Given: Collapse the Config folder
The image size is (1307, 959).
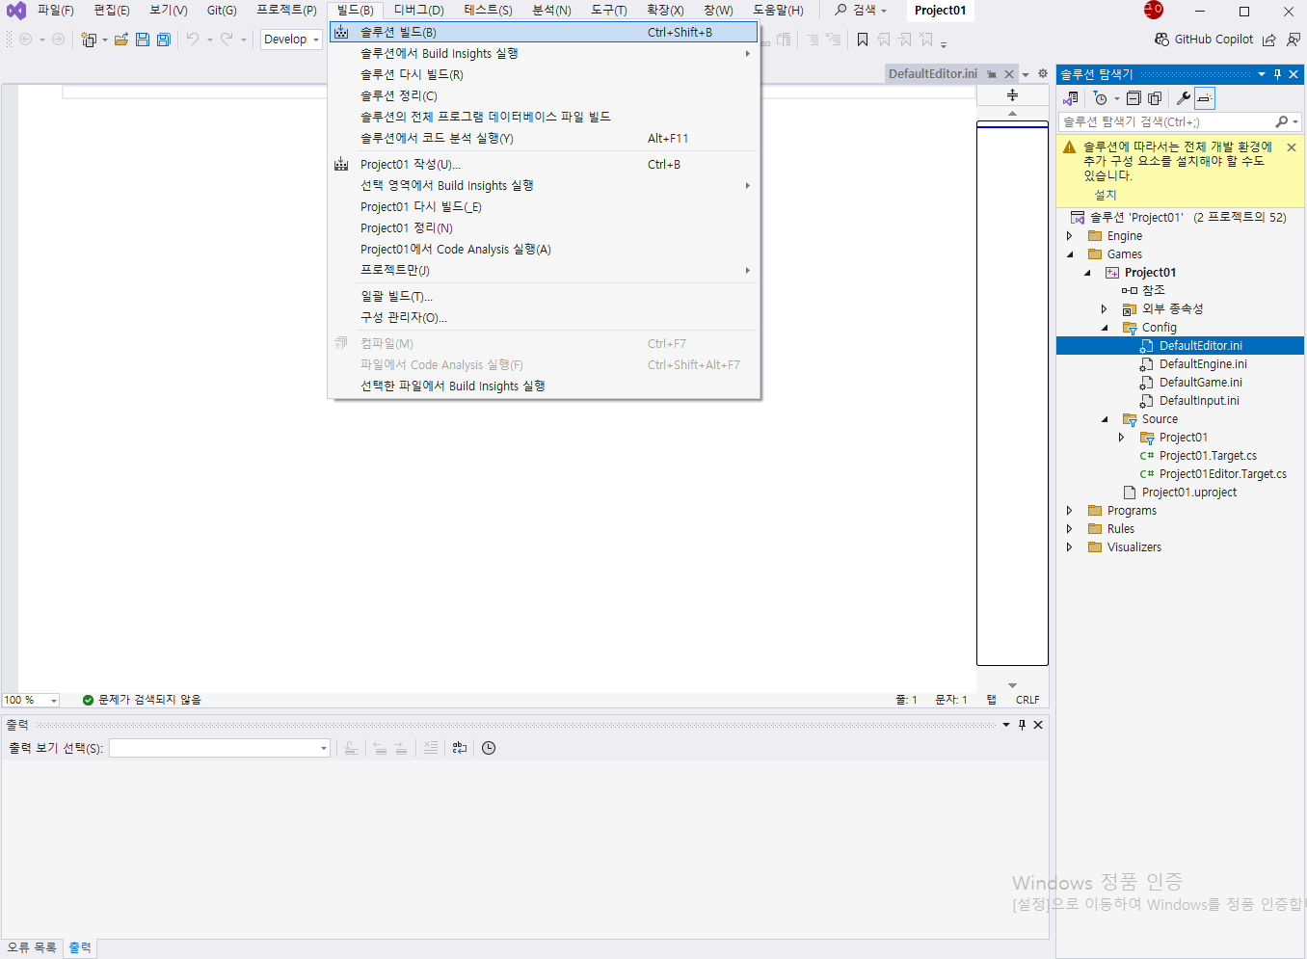Looking at the screenshot, I should coord(1105,328).
